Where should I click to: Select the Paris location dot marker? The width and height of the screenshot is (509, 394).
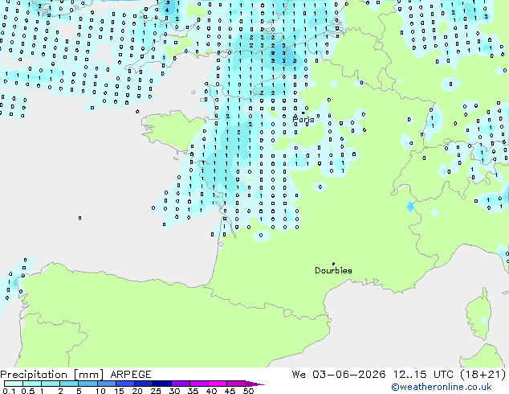click(303, 113)
